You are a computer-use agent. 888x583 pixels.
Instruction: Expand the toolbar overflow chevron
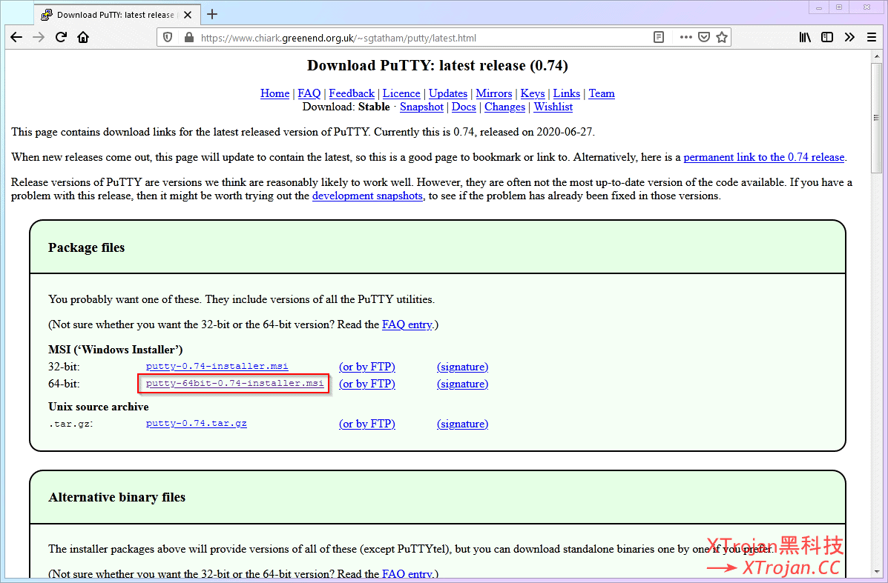tap(849, 38)
